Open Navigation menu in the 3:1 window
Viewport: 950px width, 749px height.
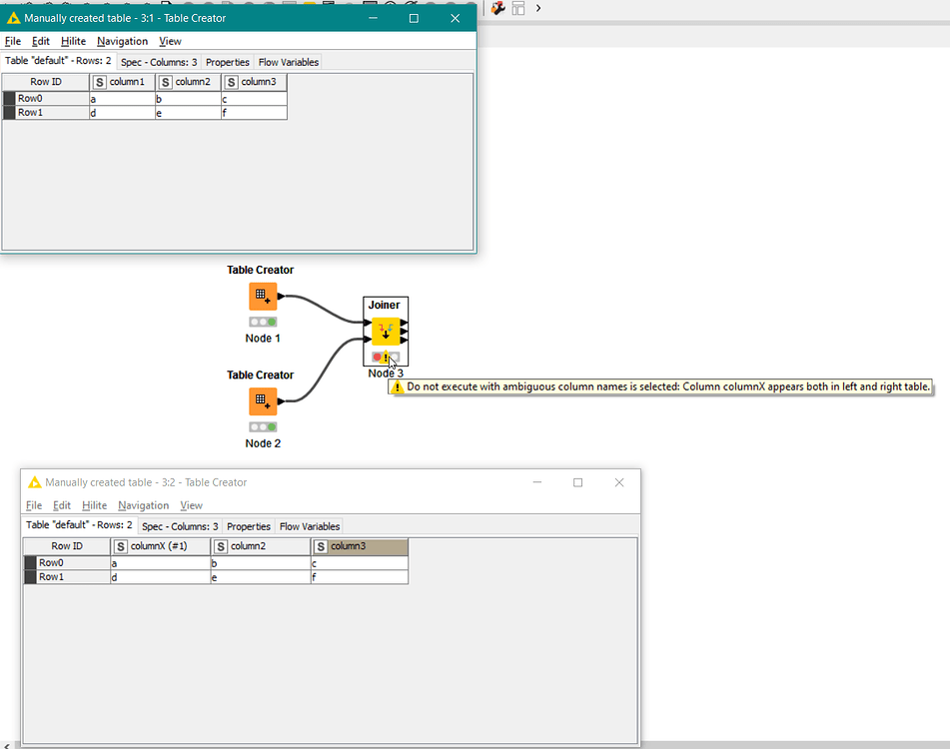[123, 41]
